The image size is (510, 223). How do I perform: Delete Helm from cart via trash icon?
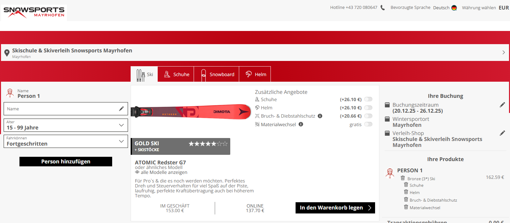tap(406, 192)
